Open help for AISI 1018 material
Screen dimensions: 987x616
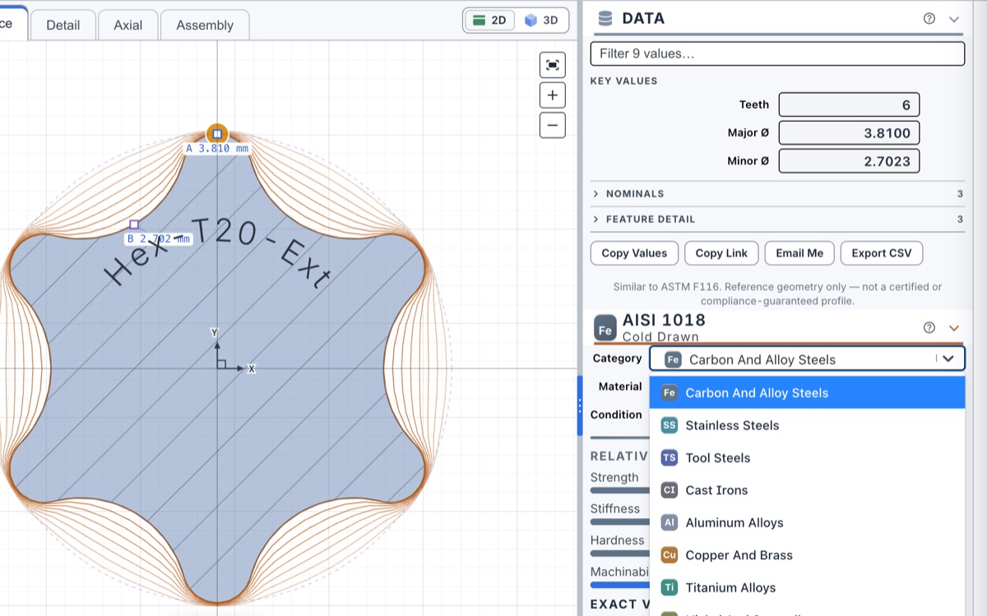click(929, 327)
